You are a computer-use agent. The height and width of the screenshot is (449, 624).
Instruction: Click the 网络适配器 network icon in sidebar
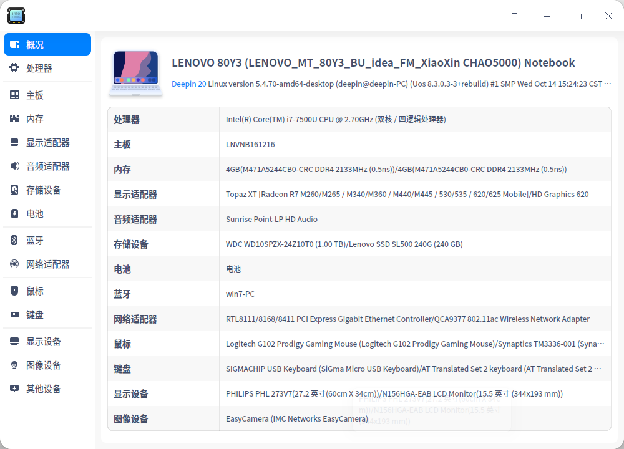click(14, 264)
